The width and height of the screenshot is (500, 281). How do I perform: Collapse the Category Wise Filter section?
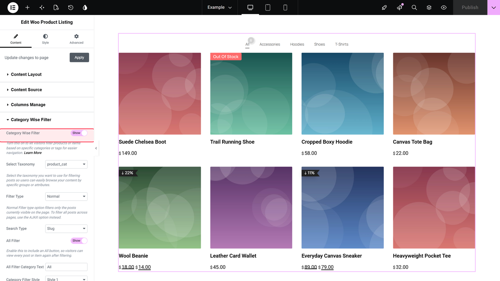tap(47, 119)
